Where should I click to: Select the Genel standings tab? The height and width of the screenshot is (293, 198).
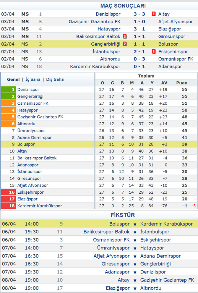coord(13,80)
